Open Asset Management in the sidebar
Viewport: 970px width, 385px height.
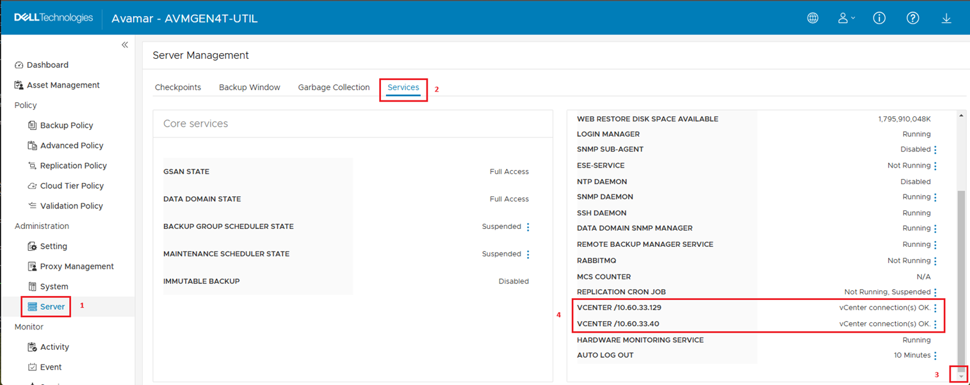pyautogui.click(x=63, y=85)
